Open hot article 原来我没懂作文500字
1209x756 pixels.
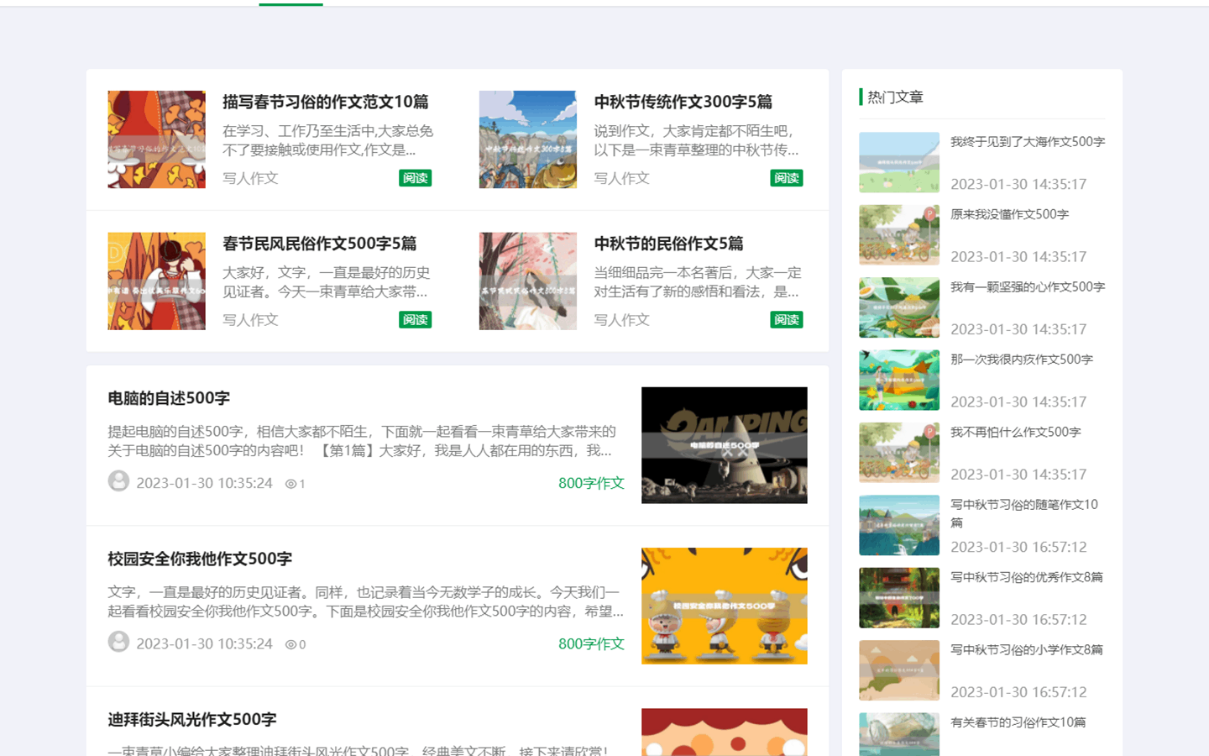click(x=1010, y=214)
